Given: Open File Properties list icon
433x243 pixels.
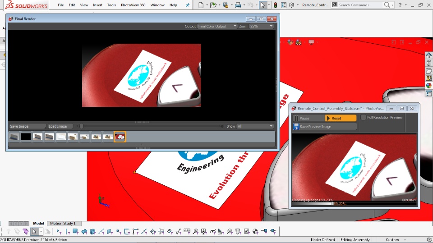Looking at the screenshot, I should click(x=283, y=5).
